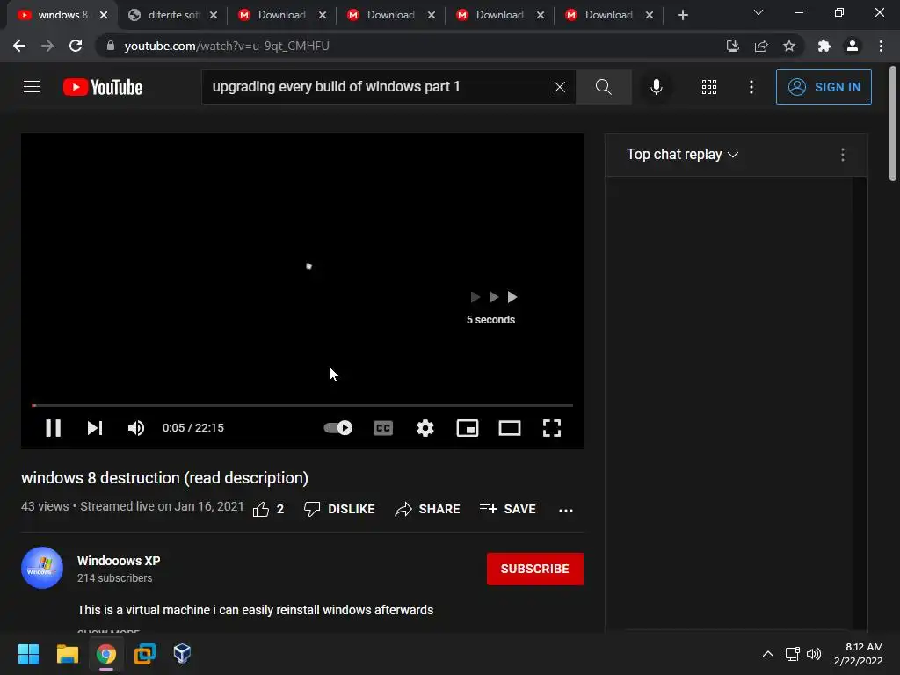This screenshot has width=900, height=675.
Task: Open chat replay options menu
Action: [x=843, y=155]
